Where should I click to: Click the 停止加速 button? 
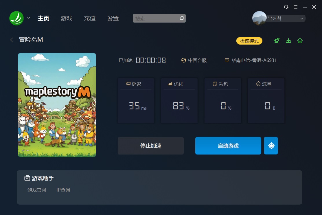(151, 146)
